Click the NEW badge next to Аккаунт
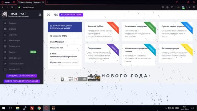 click(x=33, y=52)
